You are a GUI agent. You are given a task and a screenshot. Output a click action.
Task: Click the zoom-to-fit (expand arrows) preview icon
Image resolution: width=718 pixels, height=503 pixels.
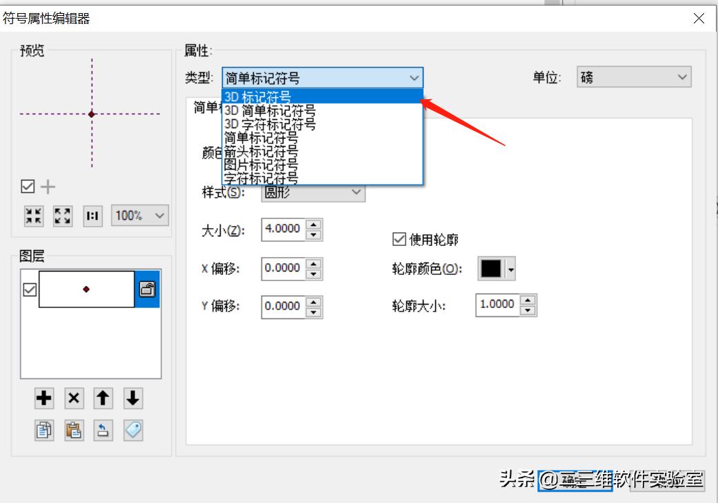point(62,215)
